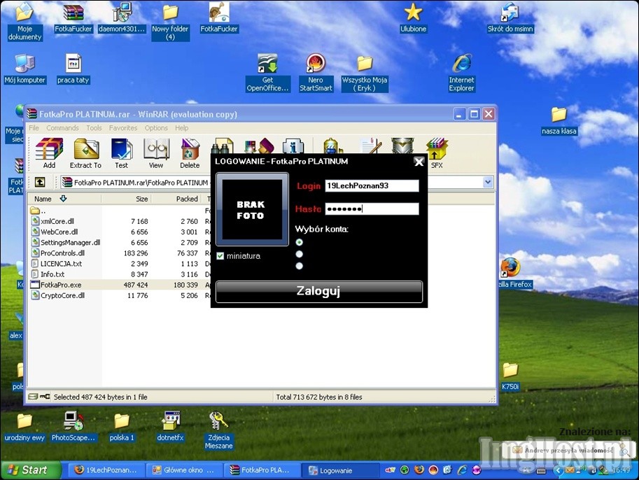This screenshot has height=480, width=639.
Task: Select the second Wybór konta radio button
Action: click(x=300, y=254)
